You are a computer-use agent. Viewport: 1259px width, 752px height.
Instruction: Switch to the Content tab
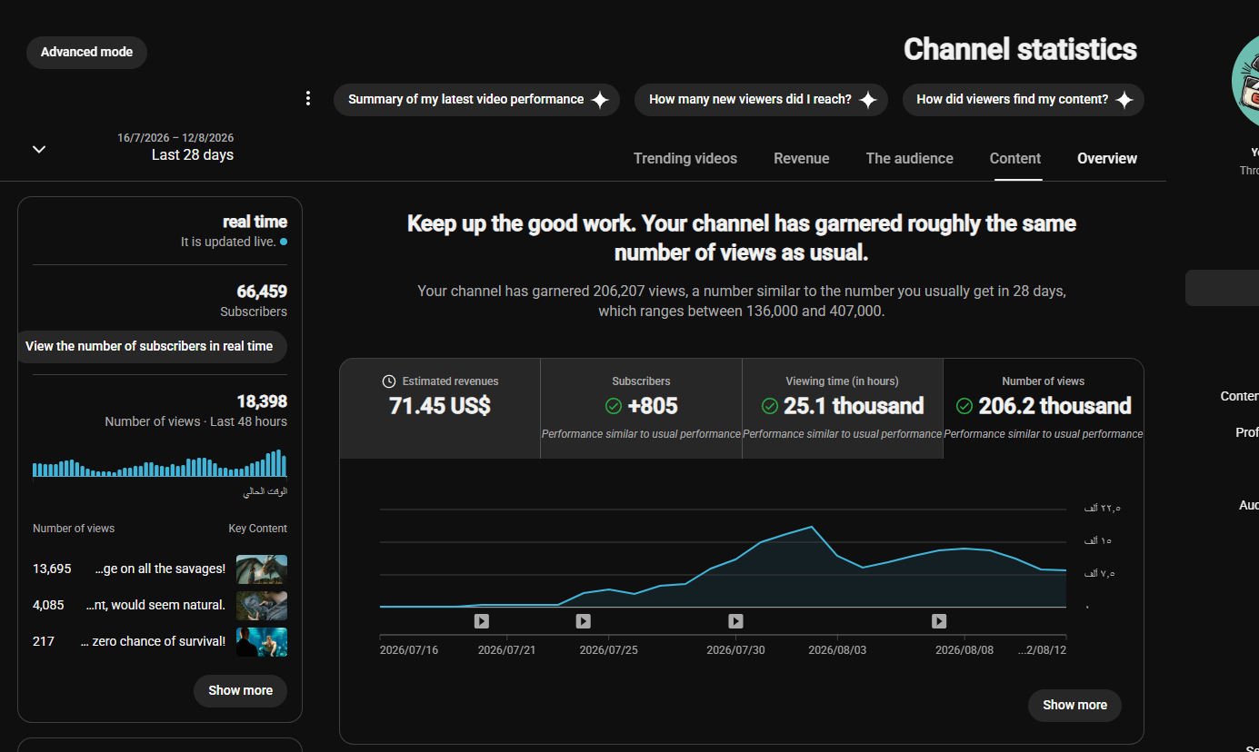(x=1015, y=158)
